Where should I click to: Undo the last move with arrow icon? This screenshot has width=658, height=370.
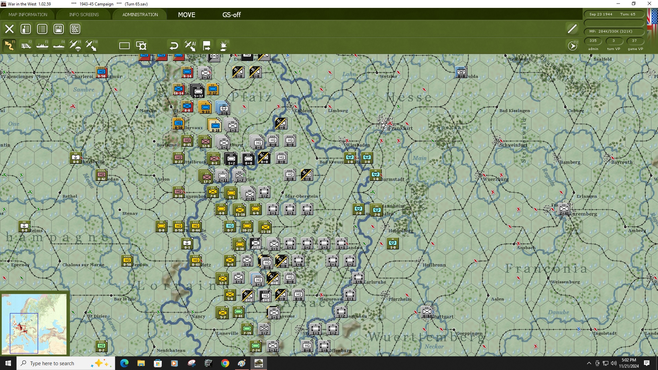tap(174, 46)
